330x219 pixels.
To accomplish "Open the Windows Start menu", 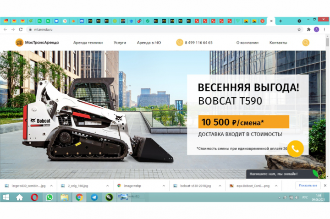I will click(6, 197).
